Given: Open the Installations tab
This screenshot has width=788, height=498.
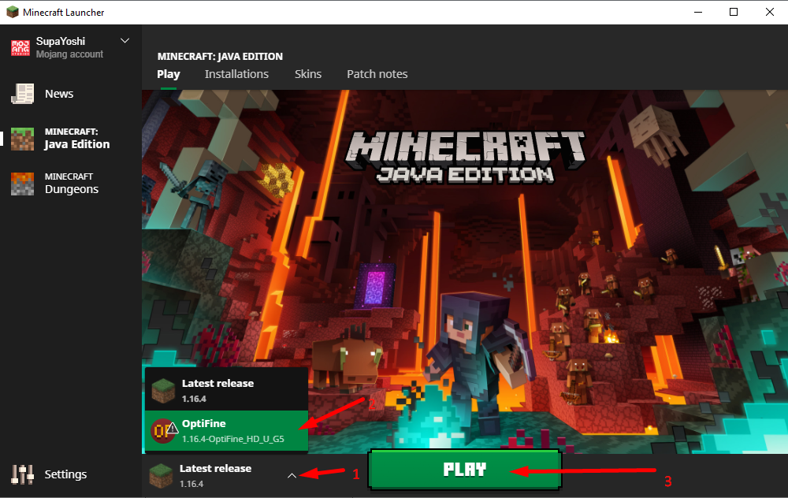Looking at the screenshot, I should 236,74.
